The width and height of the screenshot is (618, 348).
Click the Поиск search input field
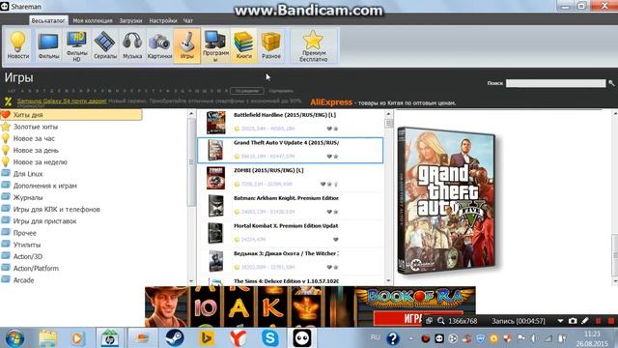[556, 83]
